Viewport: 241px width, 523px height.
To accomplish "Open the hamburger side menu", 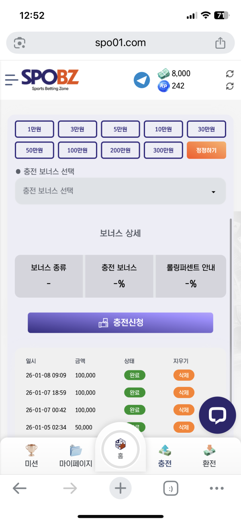I will click(11, 79).
